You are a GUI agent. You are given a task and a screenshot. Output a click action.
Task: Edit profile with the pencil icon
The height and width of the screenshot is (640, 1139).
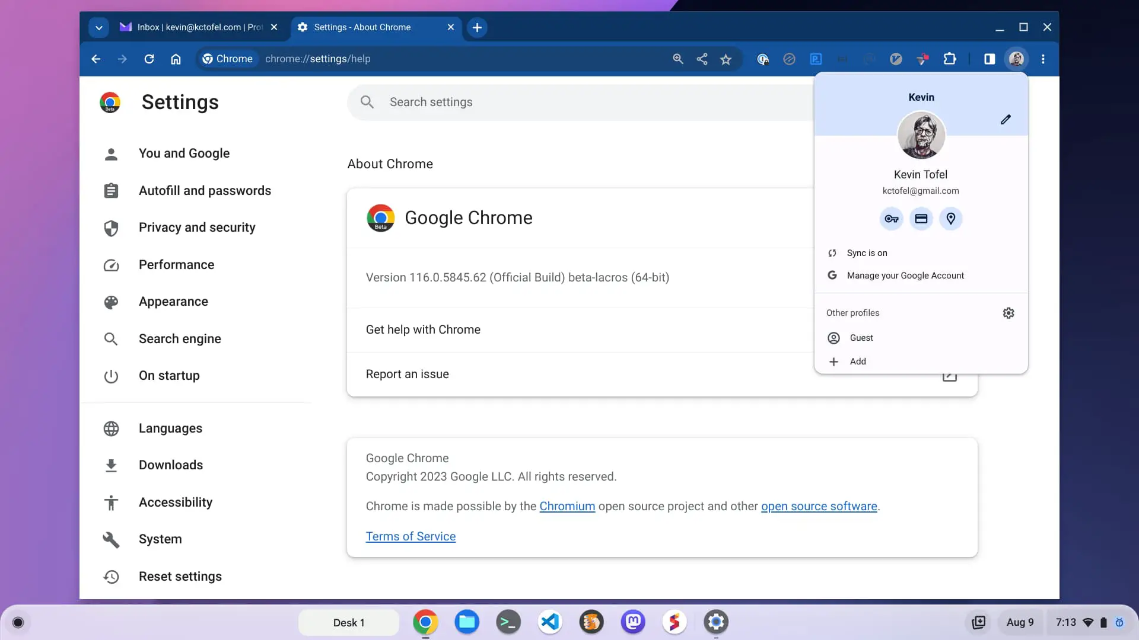[1006, 120]
